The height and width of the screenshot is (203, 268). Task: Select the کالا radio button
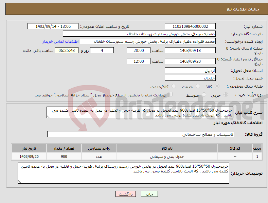(x=217, y=86)
